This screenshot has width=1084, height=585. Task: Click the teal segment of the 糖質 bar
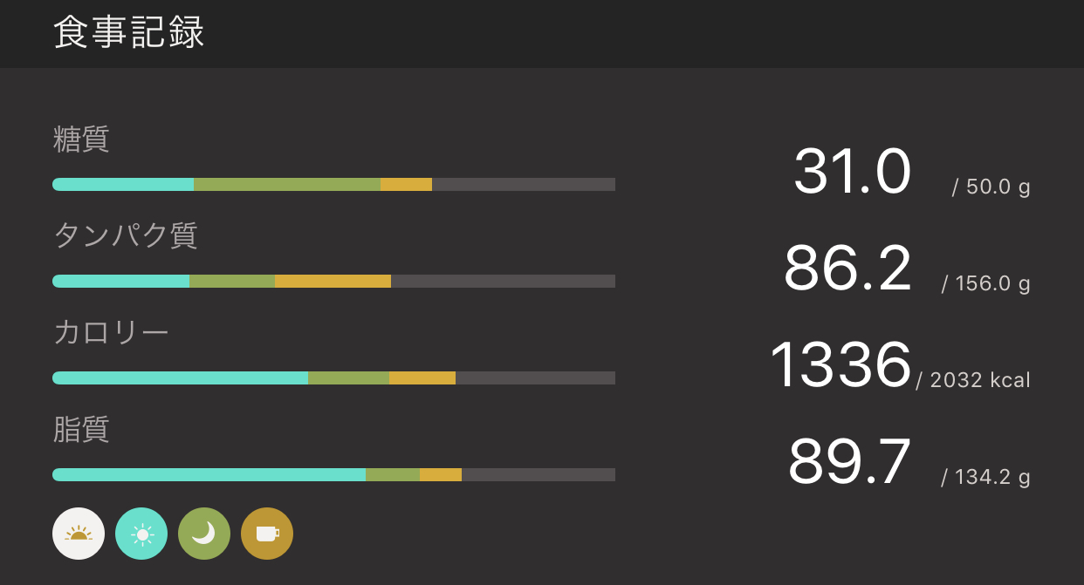[123, 184]
